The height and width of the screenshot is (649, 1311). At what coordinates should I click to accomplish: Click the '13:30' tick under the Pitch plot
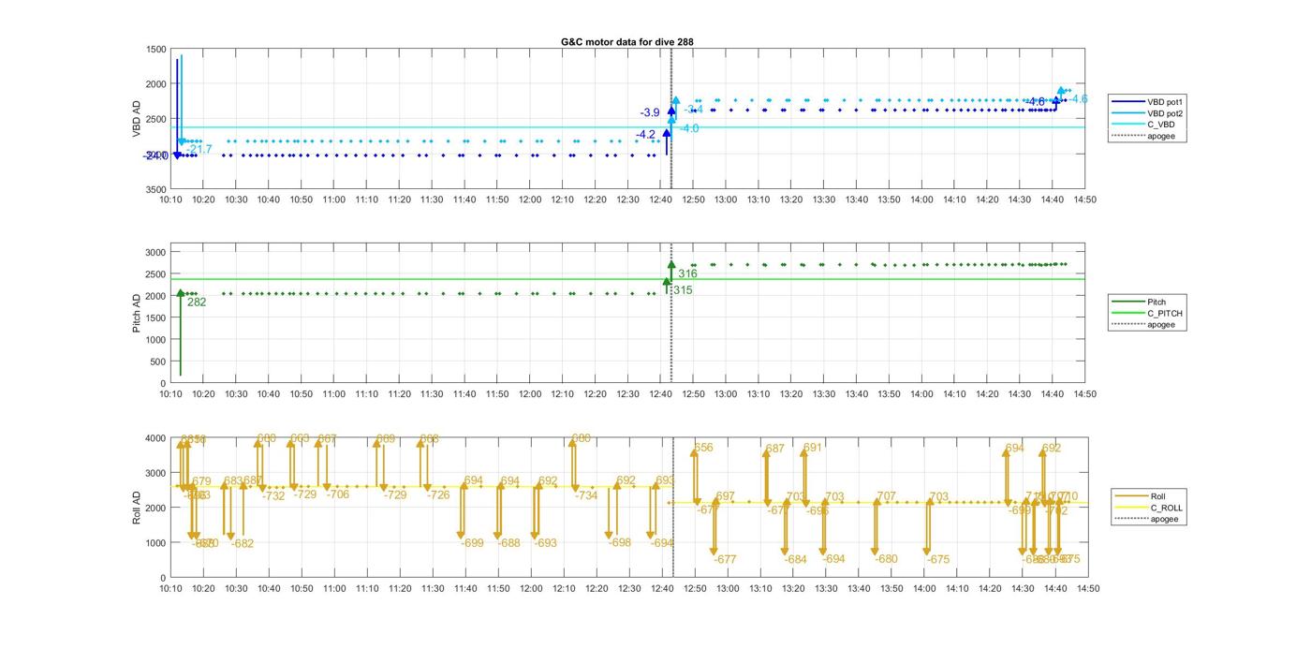[x=824, y=394]
